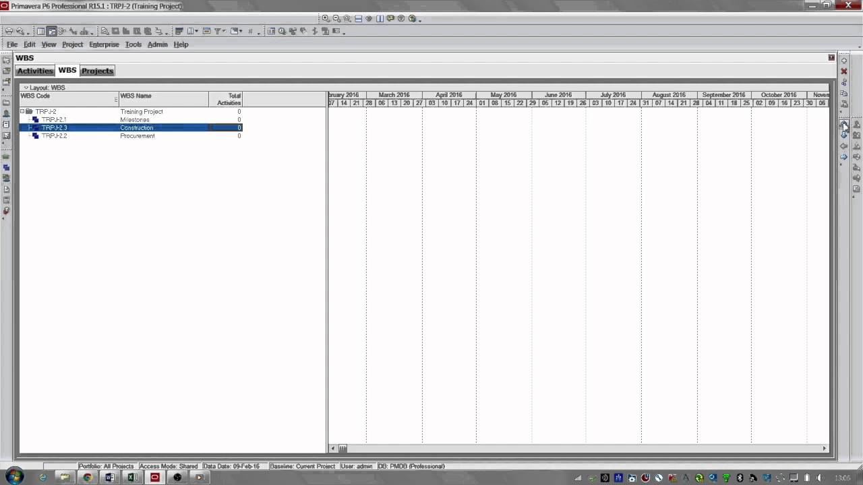Screen dimensions: 863x485
Task: Switch to the Projects tab
Action: pos(98,71)
